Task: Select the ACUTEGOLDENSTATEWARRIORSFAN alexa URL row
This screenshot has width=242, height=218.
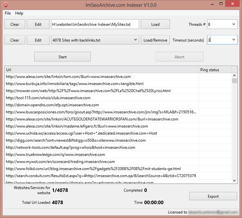Action: 118,119
